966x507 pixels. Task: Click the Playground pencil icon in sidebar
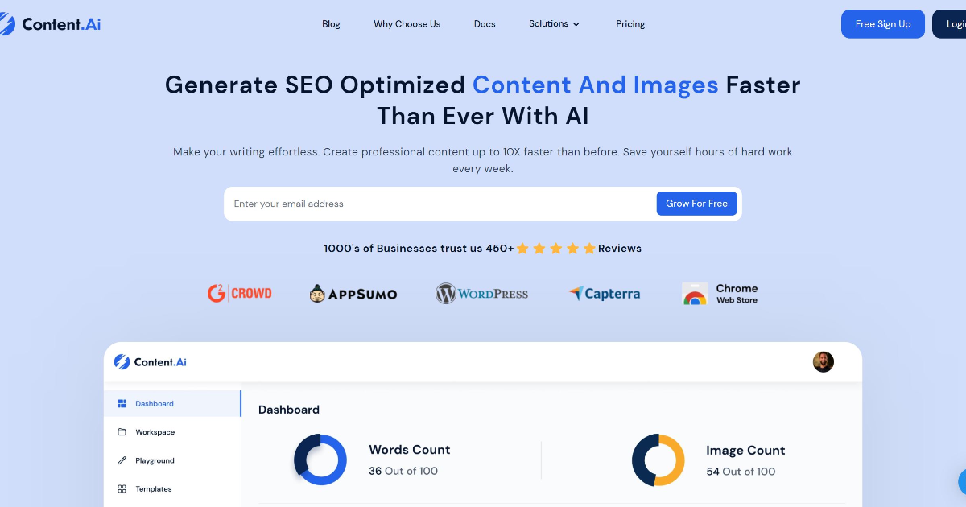pos(122,460)
